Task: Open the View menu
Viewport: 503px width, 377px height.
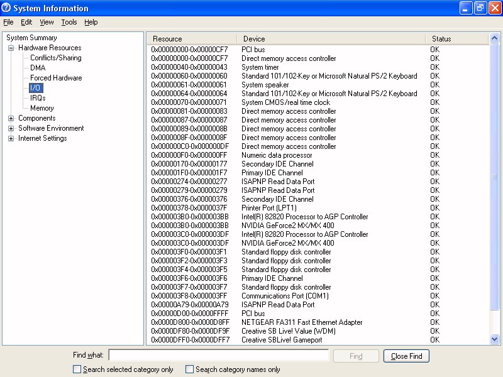Action: 47,22
